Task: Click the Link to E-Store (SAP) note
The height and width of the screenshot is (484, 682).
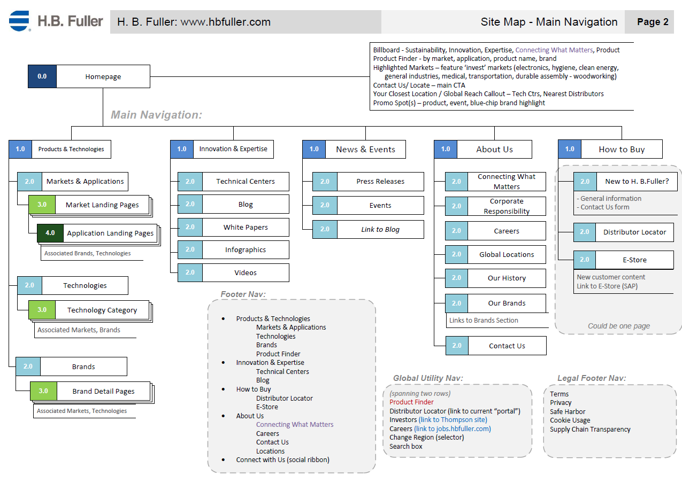Action: [x=607, y=286]
